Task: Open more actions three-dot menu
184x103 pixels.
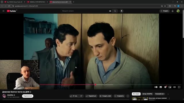Action: 128,96
